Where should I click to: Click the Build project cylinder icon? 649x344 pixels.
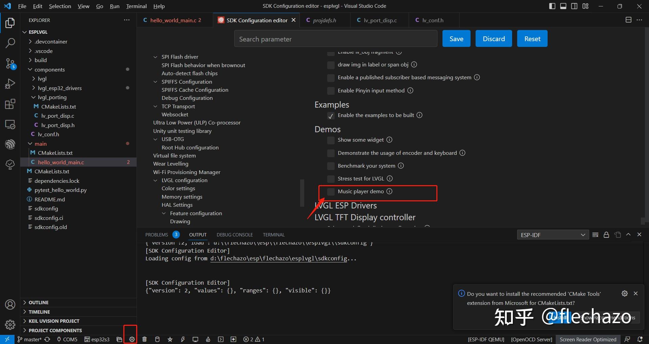[x=157, y=339]
